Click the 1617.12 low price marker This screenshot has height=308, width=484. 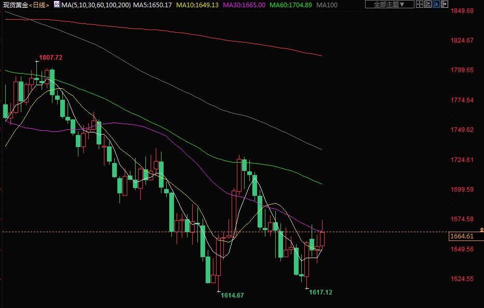click(x=320, y=292)
